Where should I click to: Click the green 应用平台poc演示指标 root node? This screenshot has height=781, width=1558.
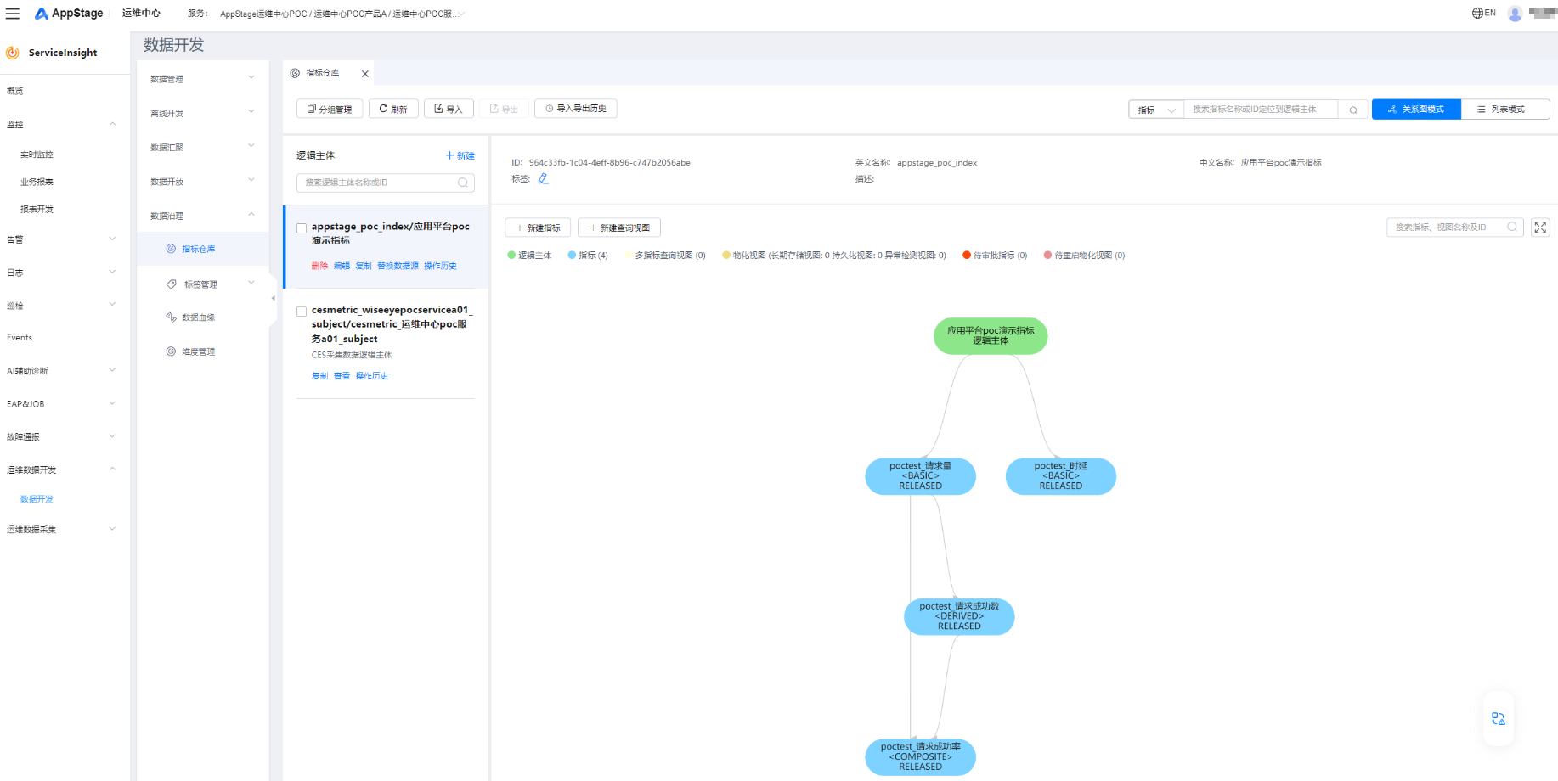coord(991,336)
